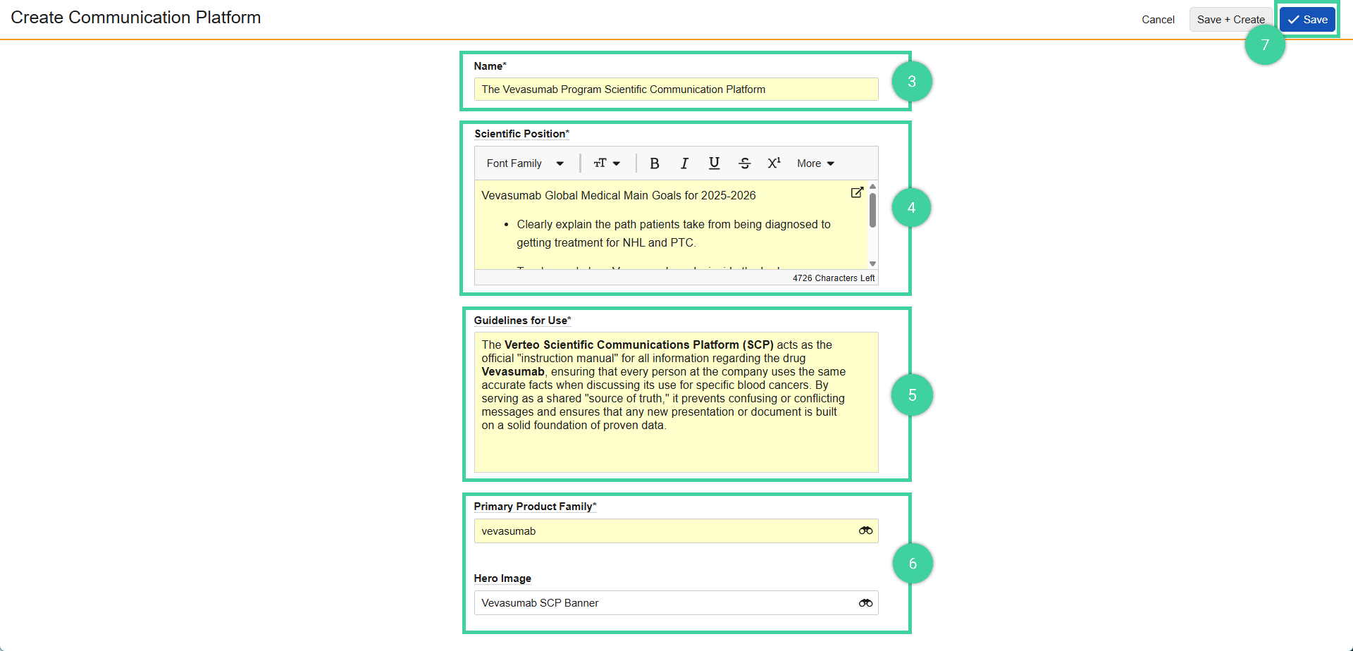The image size is (1353, 651).
Task: Open the More menu in the rich text toolbar
Action: (x=815, y=163)
